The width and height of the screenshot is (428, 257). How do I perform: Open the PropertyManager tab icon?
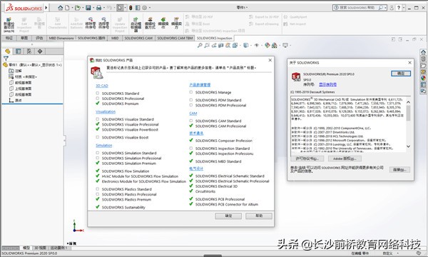pos(18,51)
